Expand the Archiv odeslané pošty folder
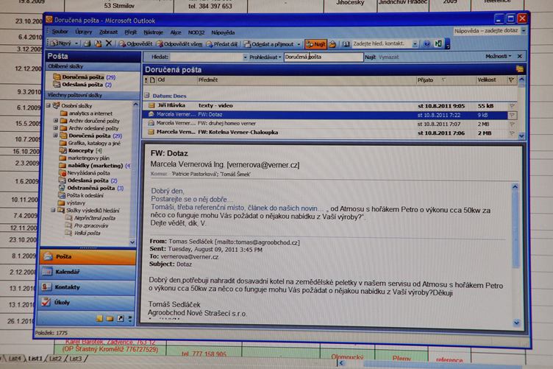Screen dimensions: 553x369 click(x=56, y=128)
